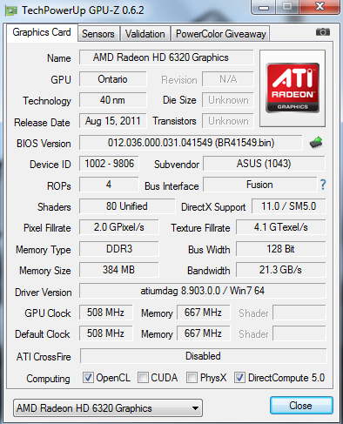
Task: Click the BIOS Version field value
Action: 191,143
